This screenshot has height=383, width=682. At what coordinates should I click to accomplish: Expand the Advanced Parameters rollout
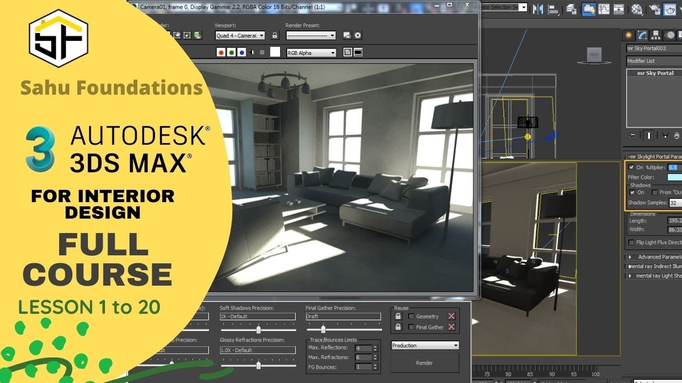tap(655, 257)
